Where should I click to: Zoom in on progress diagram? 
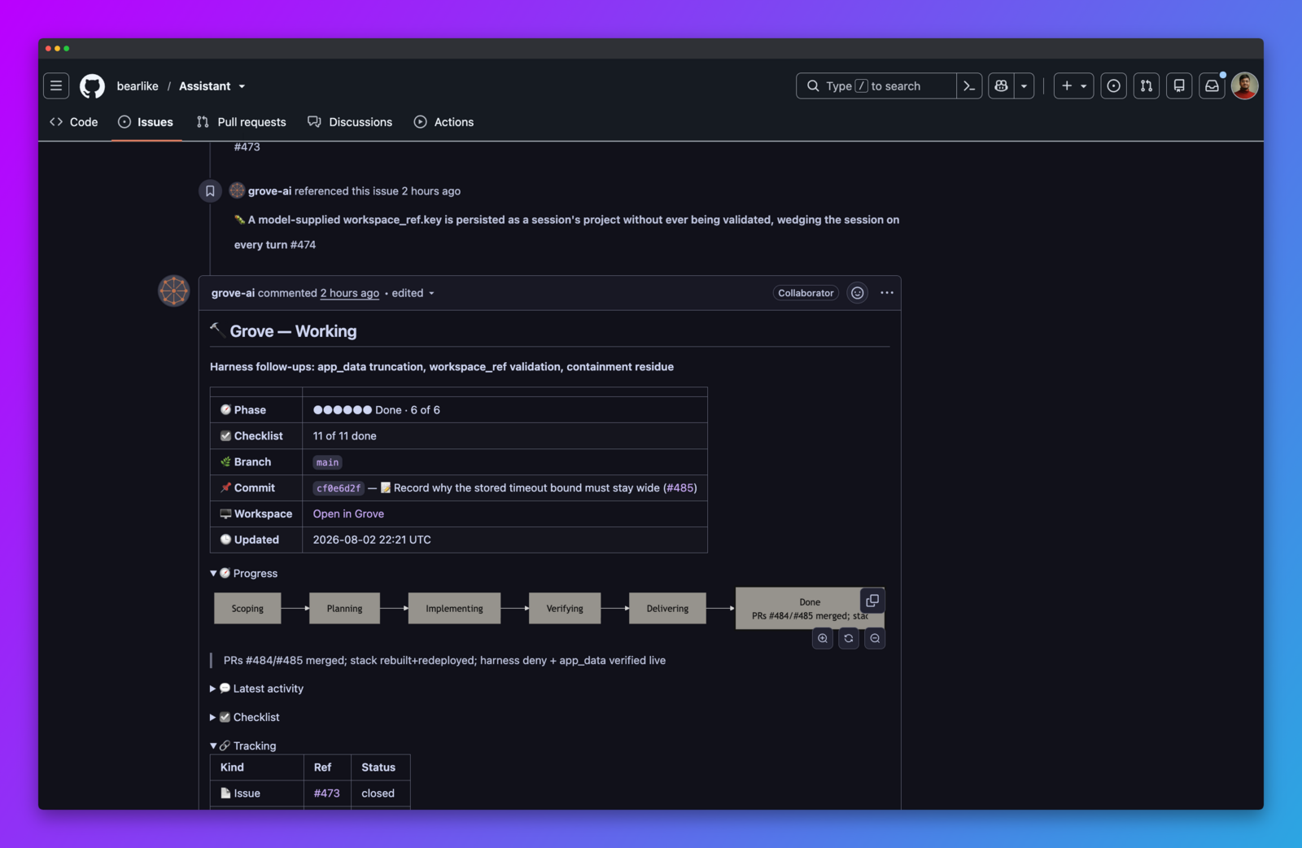click(x=823, y=639)
